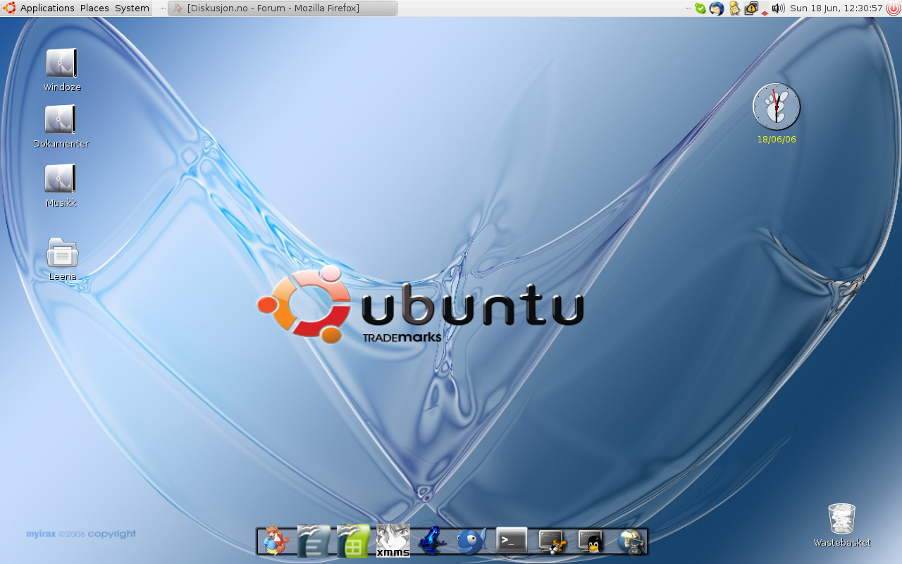Open the Dokumenter drive icon
Viewport: 902px width, 564px height.
(x=61, y=120)
